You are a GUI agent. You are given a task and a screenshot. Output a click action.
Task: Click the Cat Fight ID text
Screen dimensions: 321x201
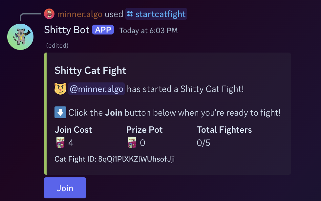point(115,159)
